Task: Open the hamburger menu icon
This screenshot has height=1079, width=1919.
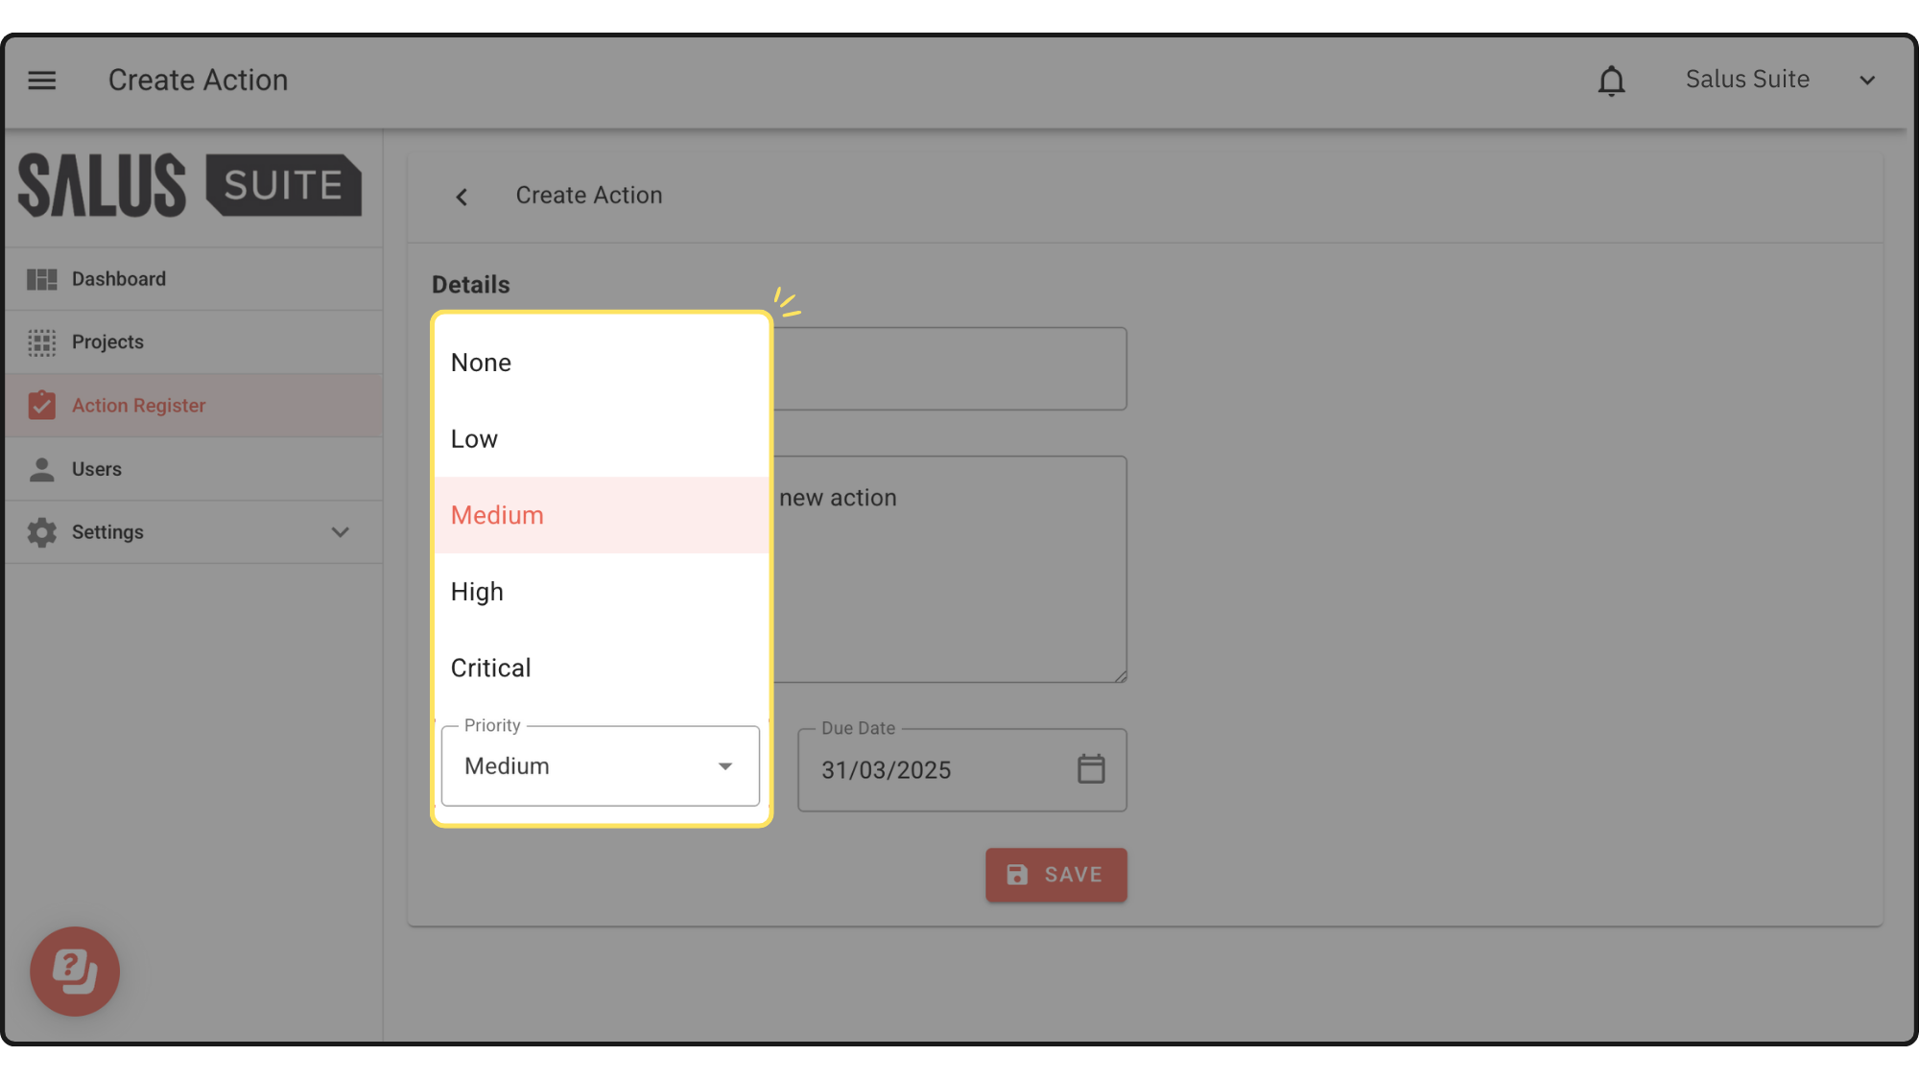Action: (41, 81)
